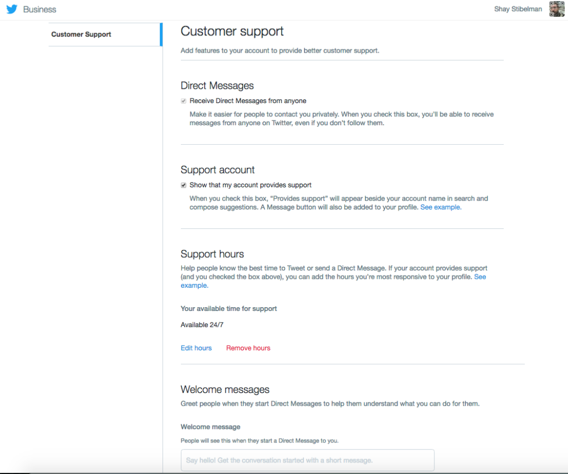Image resolution: width=568 pixels, height=474 pixels.
Task: Click Edit hours
Action: click(196, 348)
